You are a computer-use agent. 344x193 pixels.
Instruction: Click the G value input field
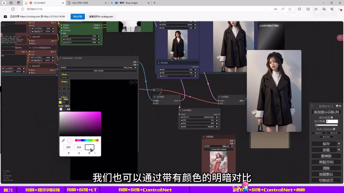(79, 147)
